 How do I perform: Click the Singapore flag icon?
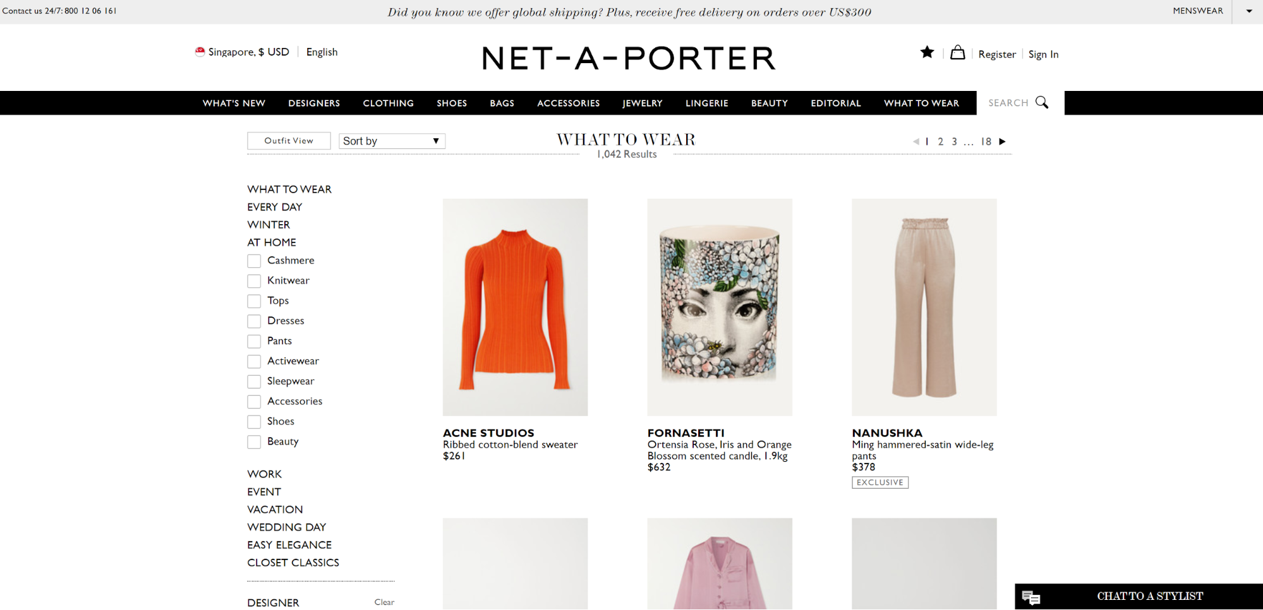(200, 52)
